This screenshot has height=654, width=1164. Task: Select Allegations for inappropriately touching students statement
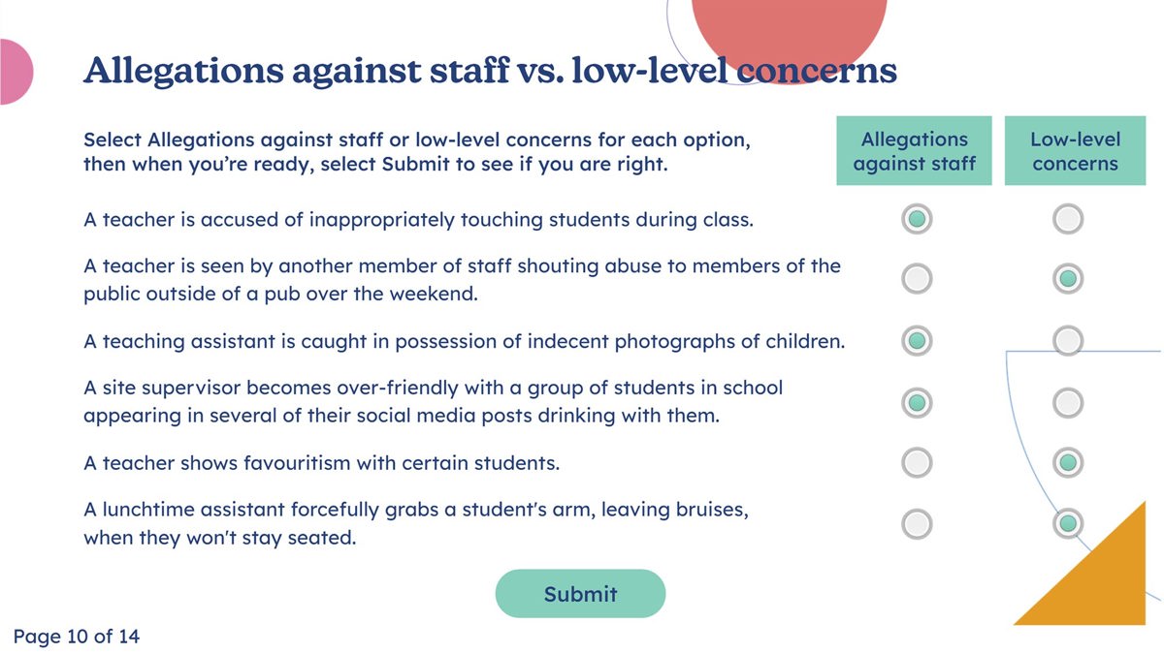[916, 218]
